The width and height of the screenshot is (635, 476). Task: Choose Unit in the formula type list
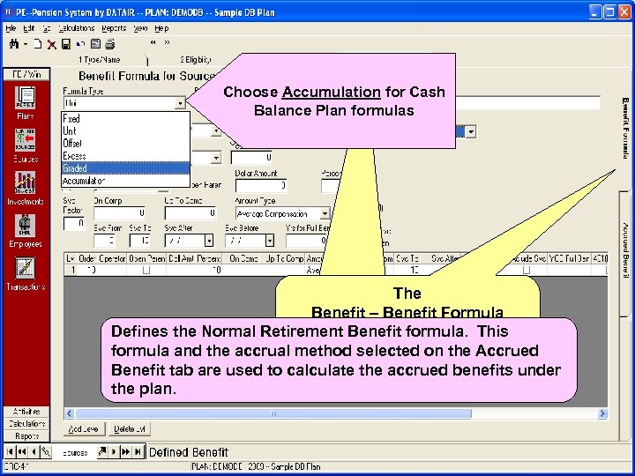125,130
